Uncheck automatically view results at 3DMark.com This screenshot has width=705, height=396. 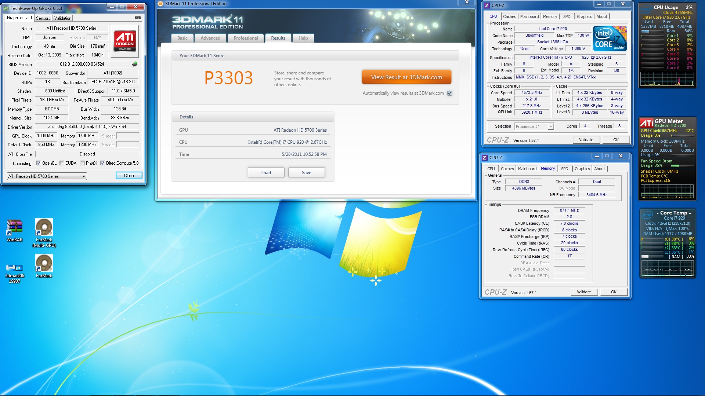[x=449, y=93]
